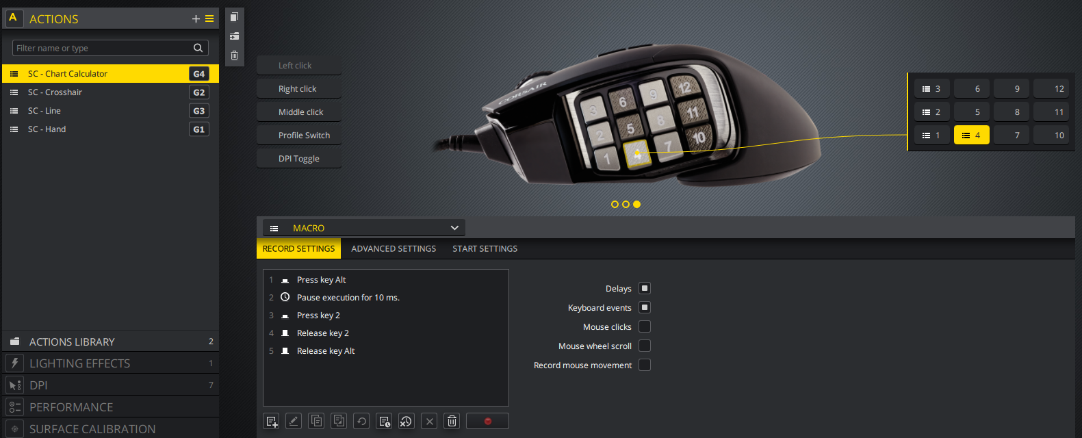Screen dimensions: 1082x438
Task: Click the trash icon beside the Actions panel
Action: [x=234, y=55]
